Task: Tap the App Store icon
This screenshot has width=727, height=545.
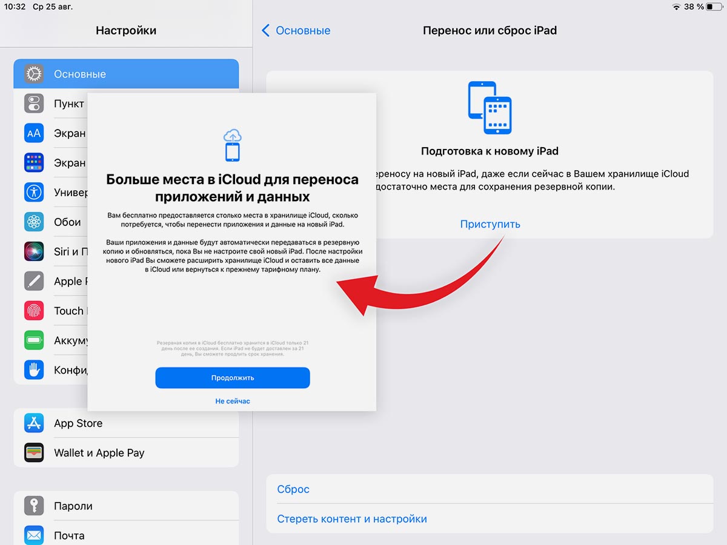Action: 34,423
